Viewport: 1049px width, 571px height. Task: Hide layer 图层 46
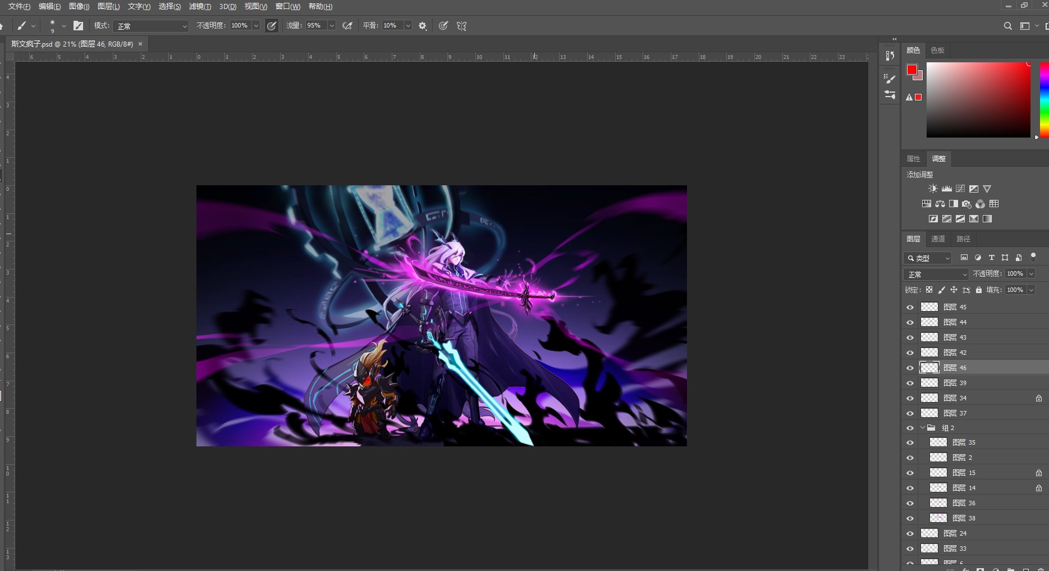[910, 368]
